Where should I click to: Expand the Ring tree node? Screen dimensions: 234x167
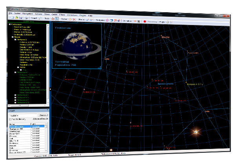[x=21, y=70]
